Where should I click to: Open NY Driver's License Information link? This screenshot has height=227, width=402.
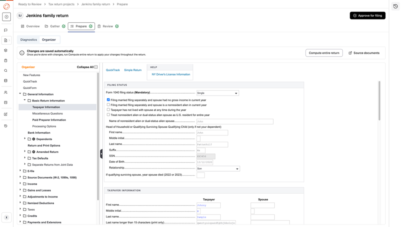click(171, 75)
